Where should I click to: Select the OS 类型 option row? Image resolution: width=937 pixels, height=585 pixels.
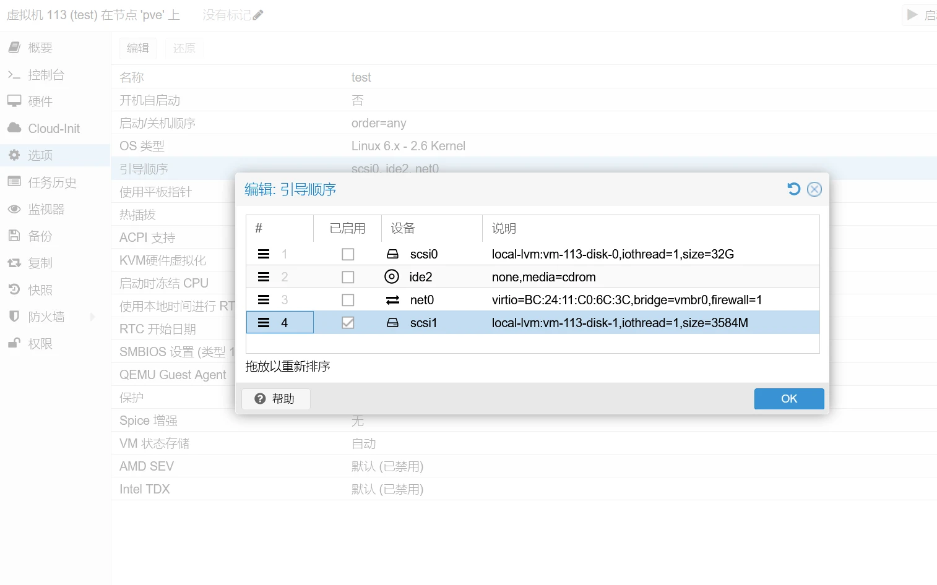[x=524, y=146]
